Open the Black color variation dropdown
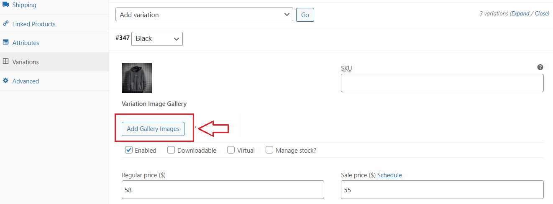Image resolution: width=553 pixels, height=204 pixels. 157,38
